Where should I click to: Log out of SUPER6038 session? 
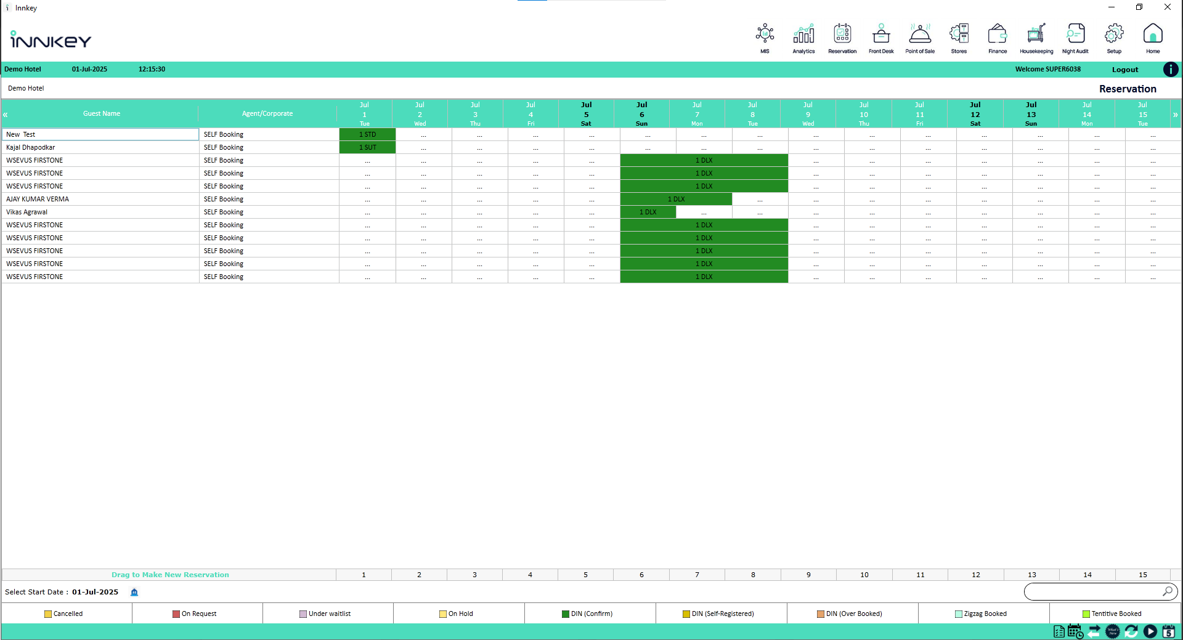click(1125, 70)
